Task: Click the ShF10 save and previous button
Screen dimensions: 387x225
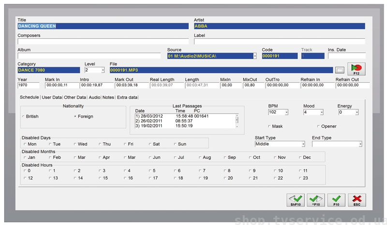Action: point(296,200)
